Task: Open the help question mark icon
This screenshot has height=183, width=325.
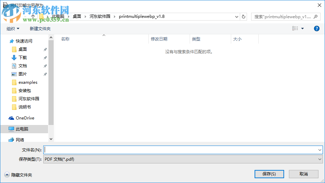Action: 316,28
